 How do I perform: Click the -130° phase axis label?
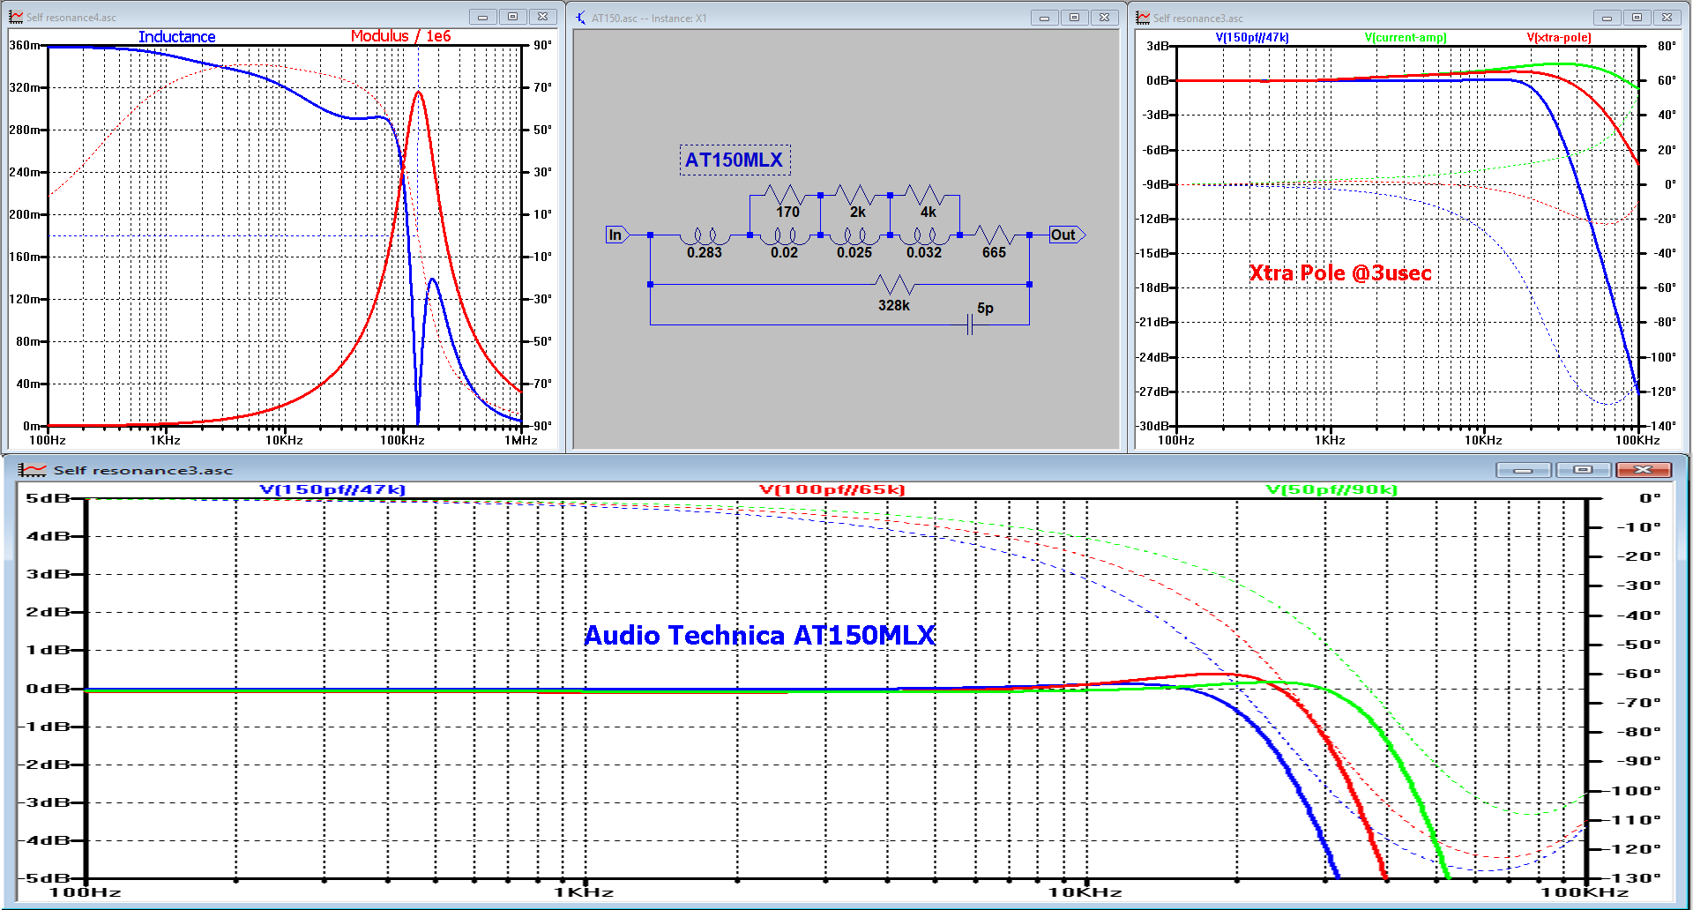coord(1635,878)
